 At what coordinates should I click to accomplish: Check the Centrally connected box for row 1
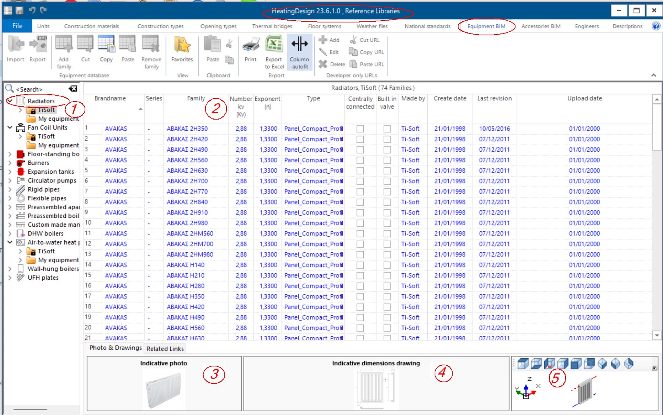(360, 128)
